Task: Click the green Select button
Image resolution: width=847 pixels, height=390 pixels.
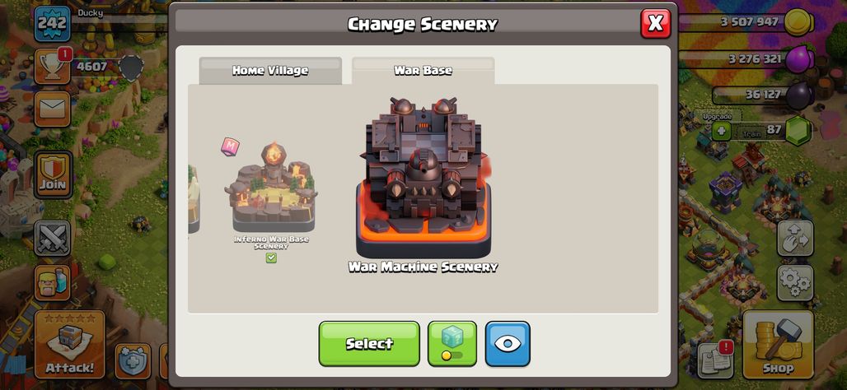Action: point(369,344)
